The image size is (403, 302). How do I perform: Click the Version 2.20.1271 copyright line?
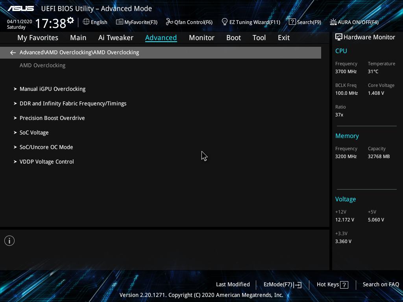[x=201, y=295]
